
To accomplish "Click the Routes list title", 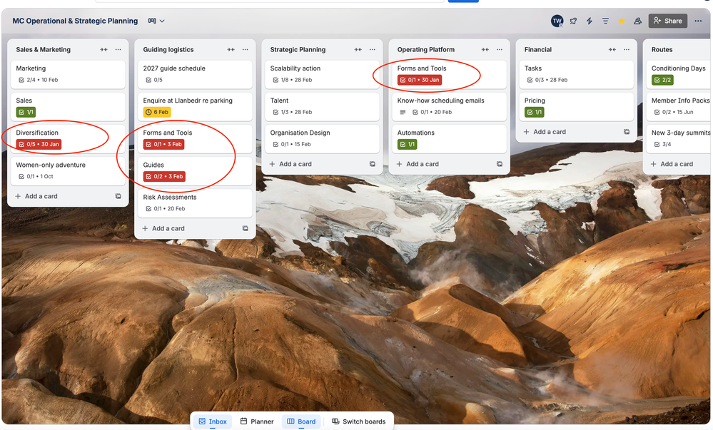I will tap(662, 49).
